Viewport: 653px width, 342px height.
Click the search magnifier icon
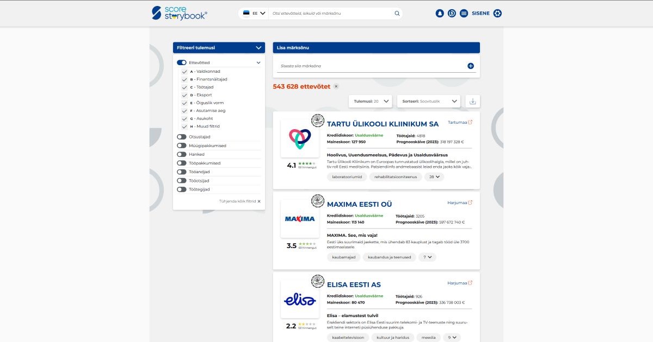tap(397, 12)
